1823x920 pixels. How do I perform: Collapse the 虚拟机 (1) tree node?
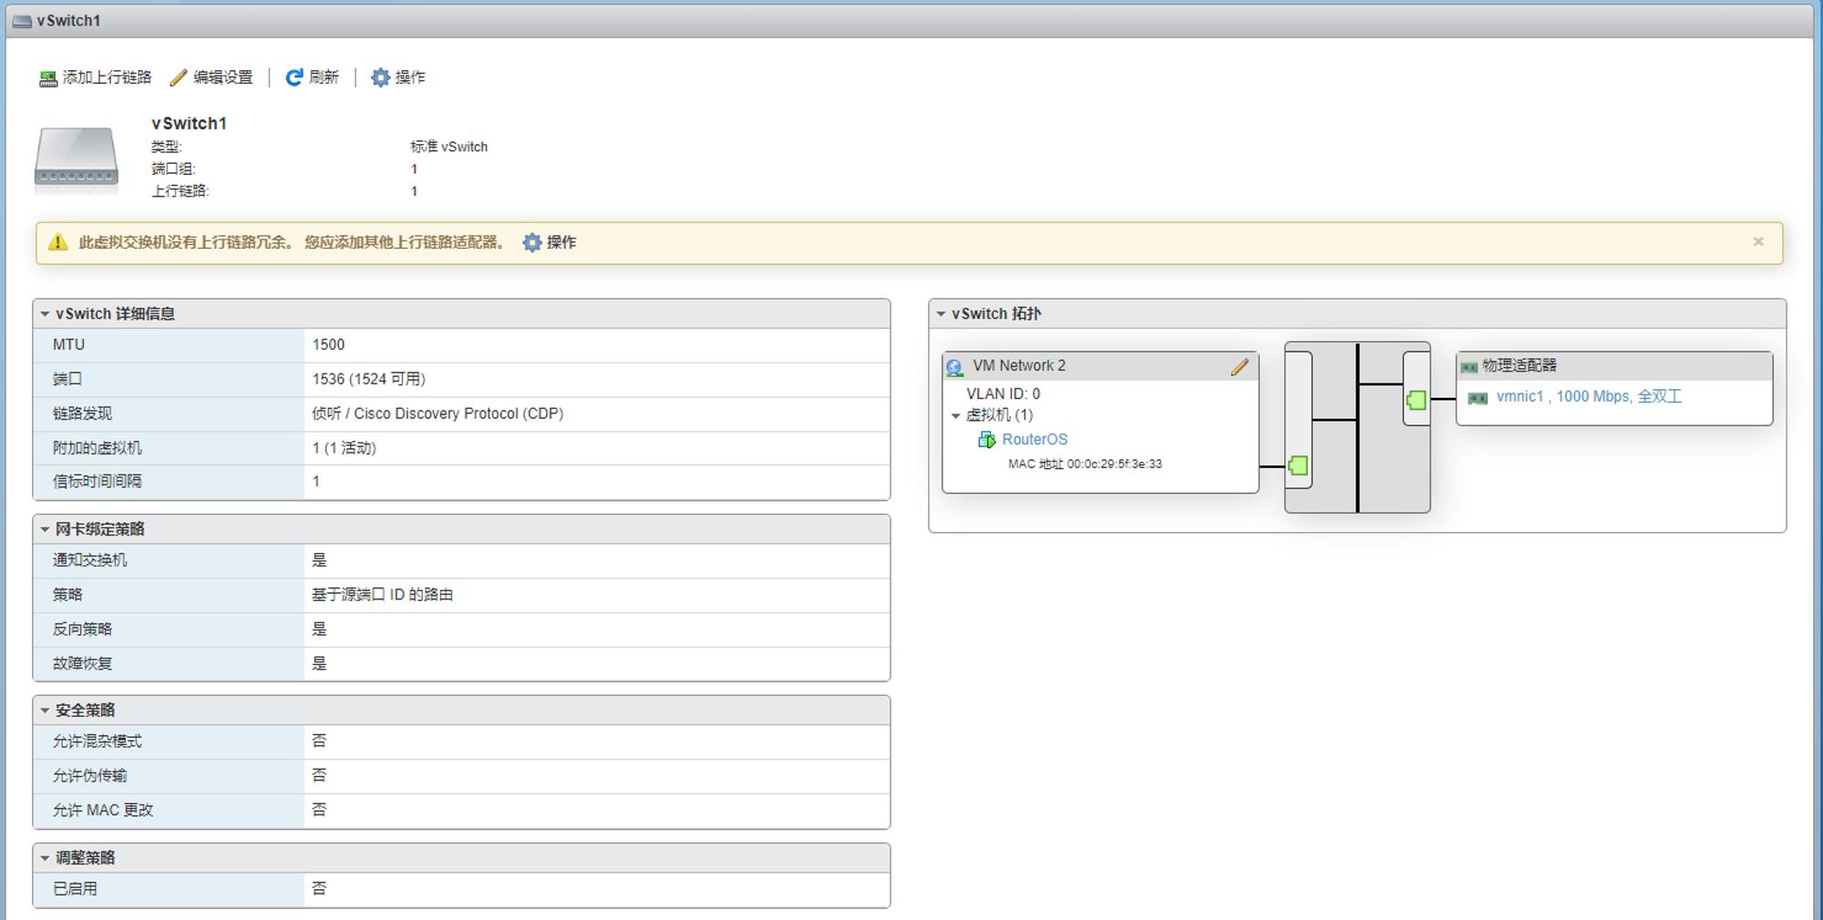click(x=956, y=415)
